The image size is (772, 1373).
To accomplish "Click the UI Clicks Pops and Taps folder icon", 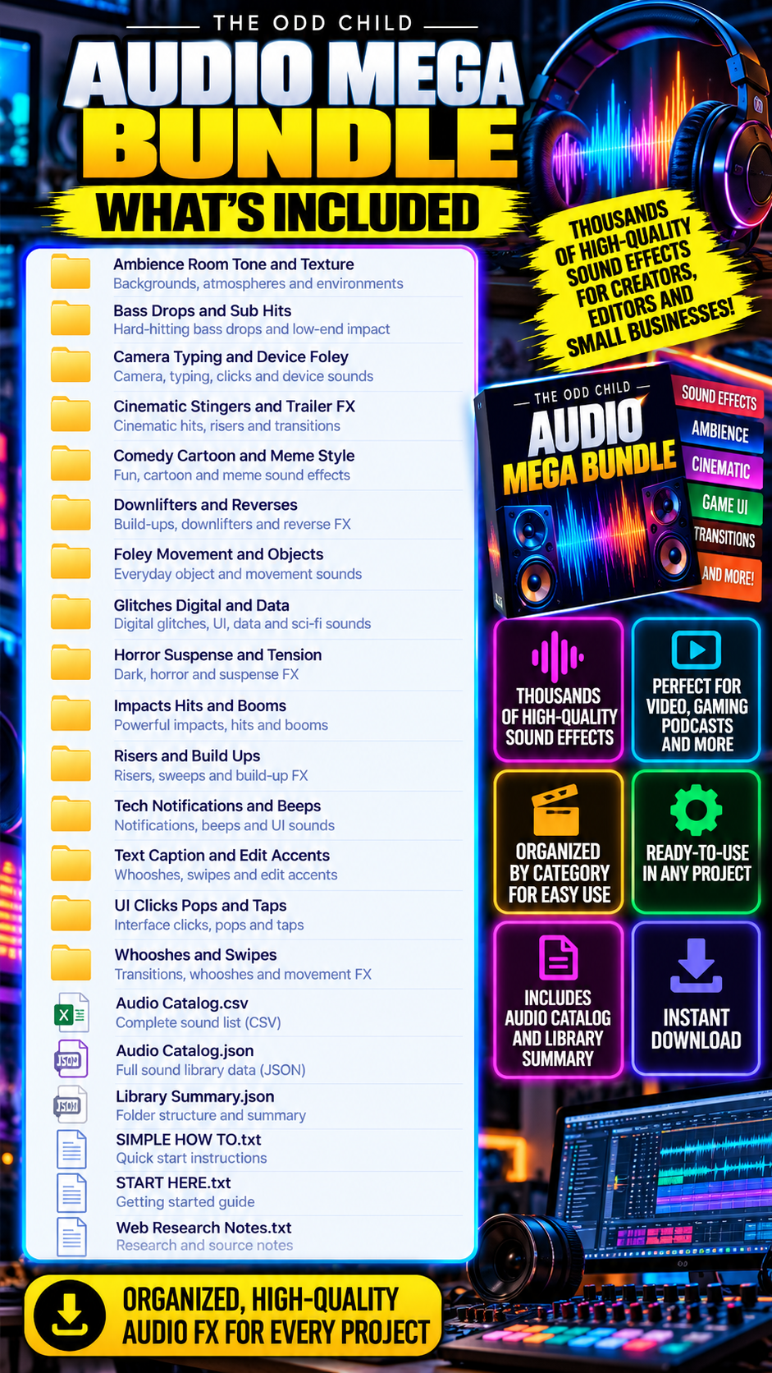I will pyautogui.click(x=71, y=914).
